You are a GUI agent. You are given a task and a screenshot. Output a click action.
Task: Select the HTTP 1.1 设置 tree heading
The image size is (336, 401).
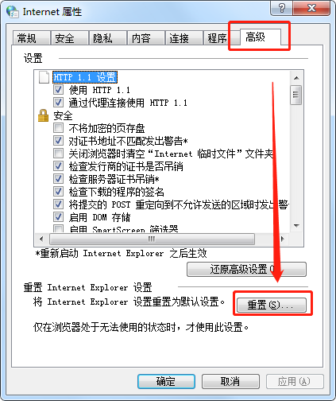pos(85,77)
